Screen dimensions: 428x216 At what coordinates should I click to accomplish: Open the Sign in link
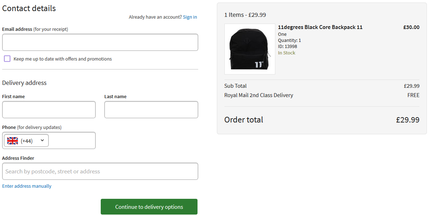click(190, 17)
